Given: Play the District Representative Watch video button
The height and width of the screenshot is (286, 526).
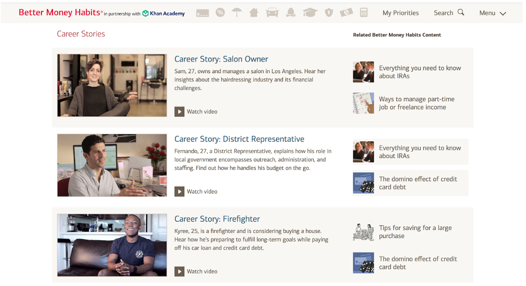Looking at the screenshot, I should (x=196, y=192).
